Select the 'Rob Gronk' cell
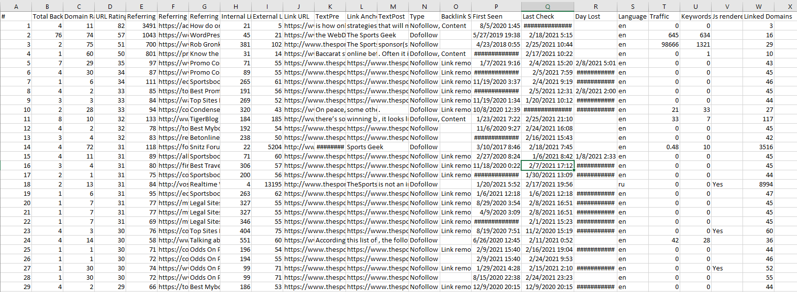The image size is (797, 292). [204, 44]
